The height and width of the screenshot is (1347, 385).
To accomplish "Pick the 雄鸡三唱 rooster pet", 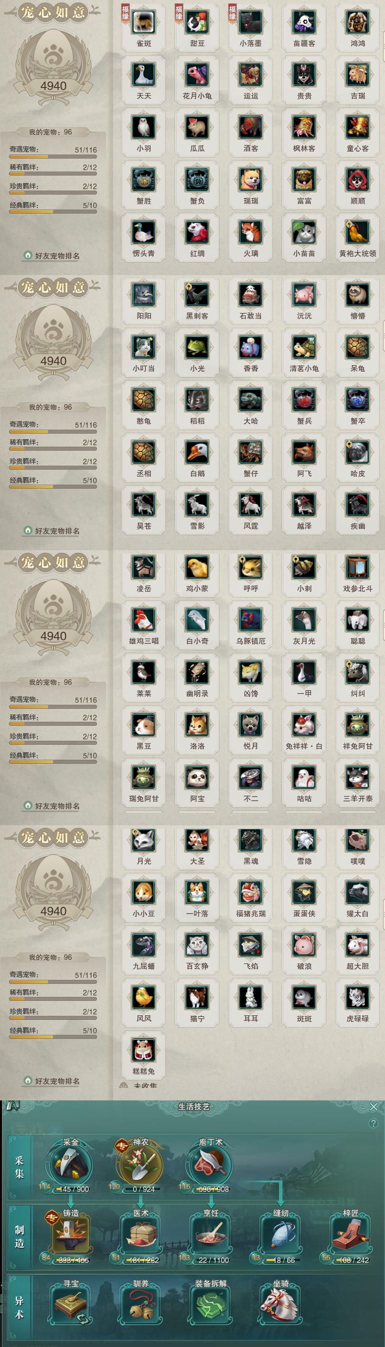I will pyautogui.click(x=143, y=620).
